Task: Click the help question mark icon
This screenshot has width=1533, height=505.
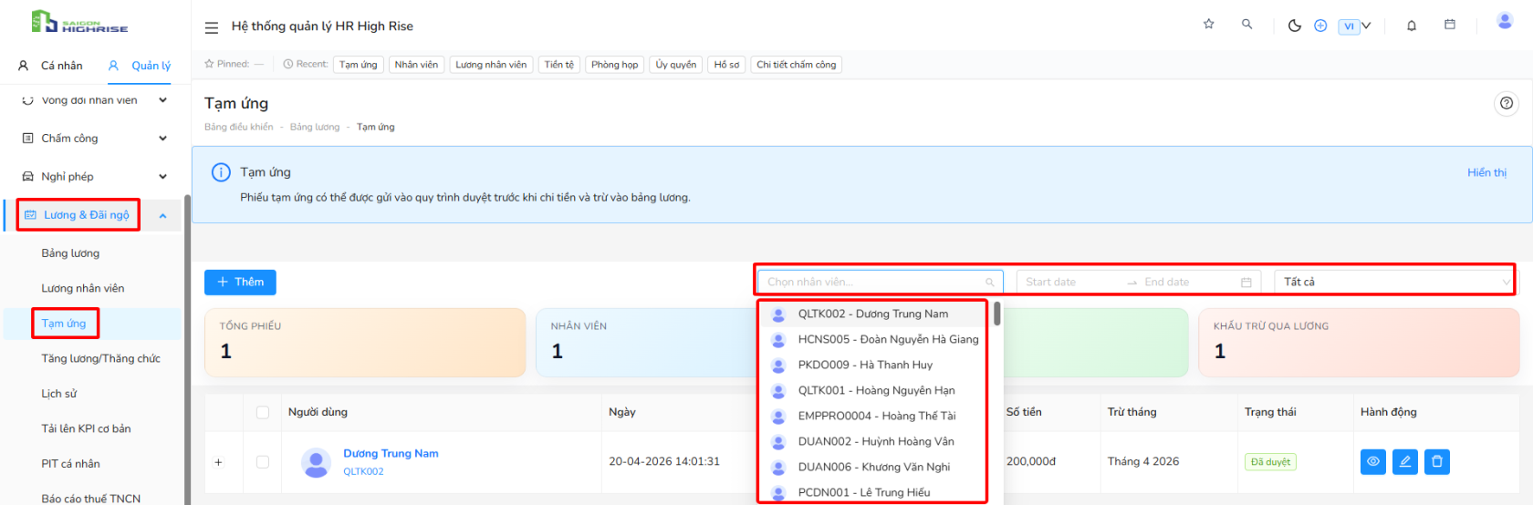Action: click(x=1507, y=103)
